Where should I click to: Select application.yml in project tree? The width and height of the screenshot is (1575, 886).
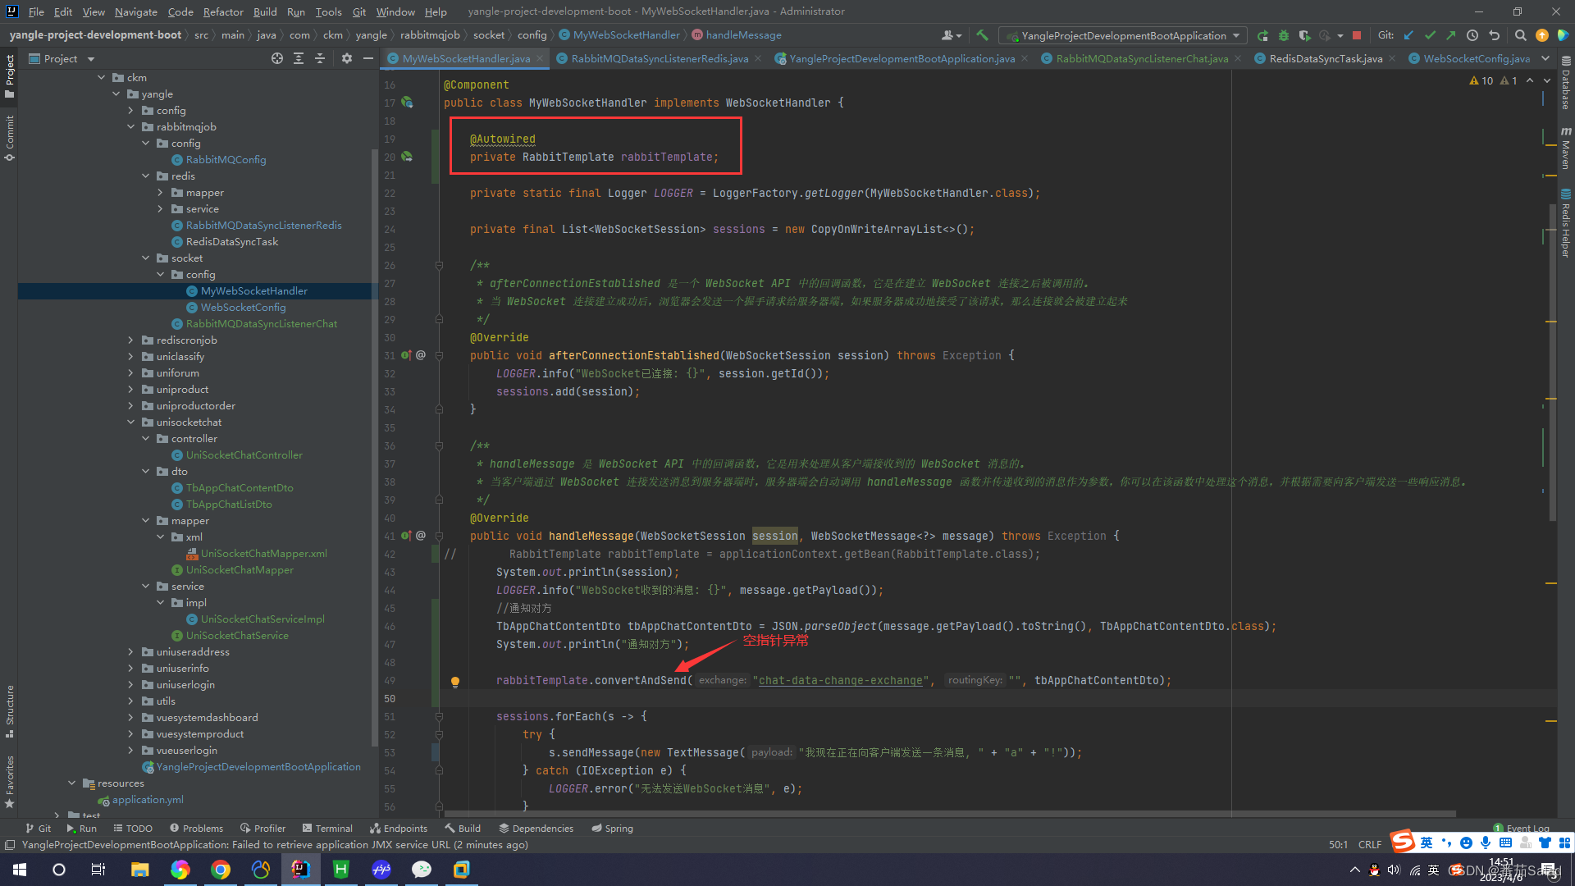148,800
